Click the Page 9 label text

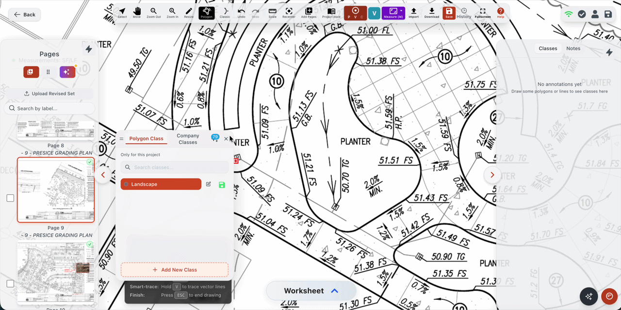tap(56, 228)
